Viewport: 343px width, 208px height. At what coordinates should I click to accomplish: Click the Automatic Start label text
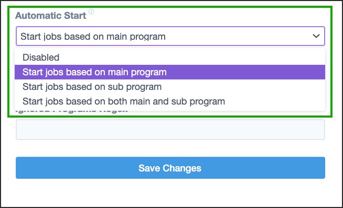point(51,16)
